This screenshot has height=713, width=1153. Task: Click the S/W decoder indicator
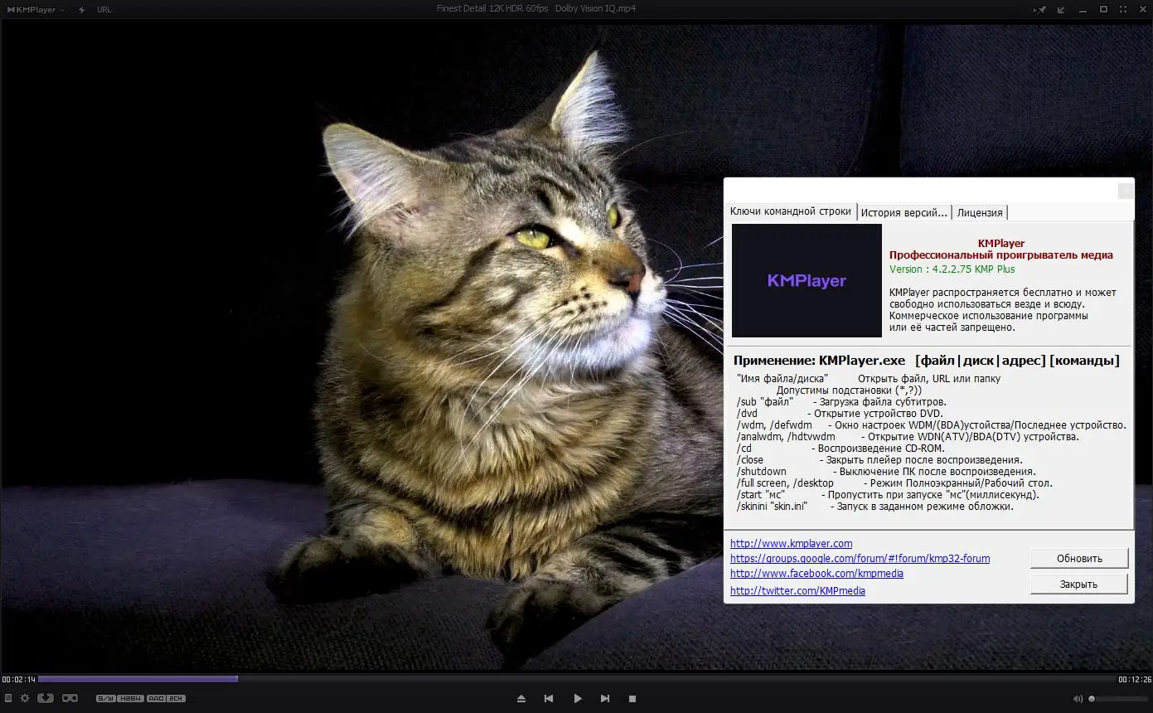coord(105,698)
